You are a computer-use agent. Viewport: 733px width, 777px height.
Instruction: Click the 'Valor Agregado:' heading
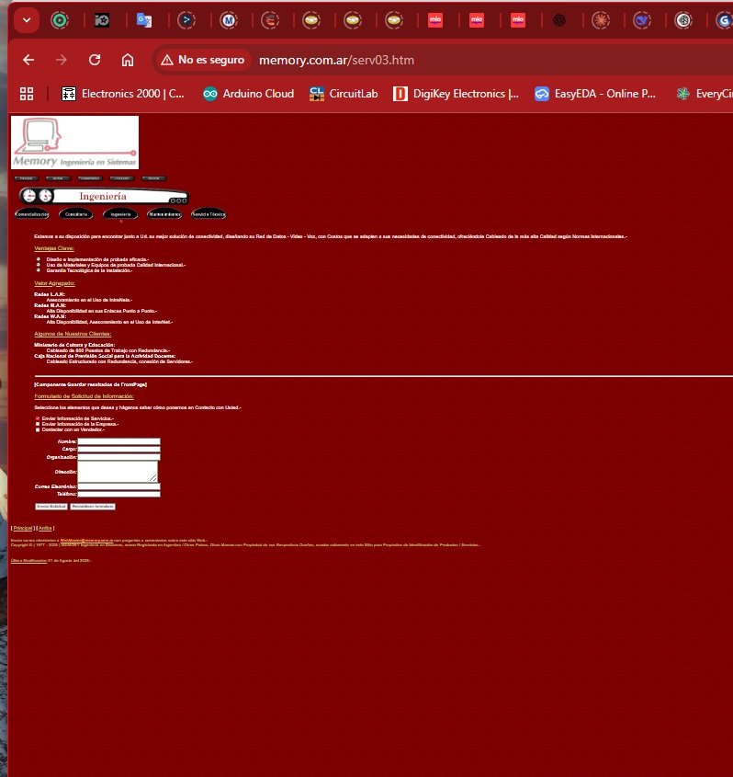54,283
